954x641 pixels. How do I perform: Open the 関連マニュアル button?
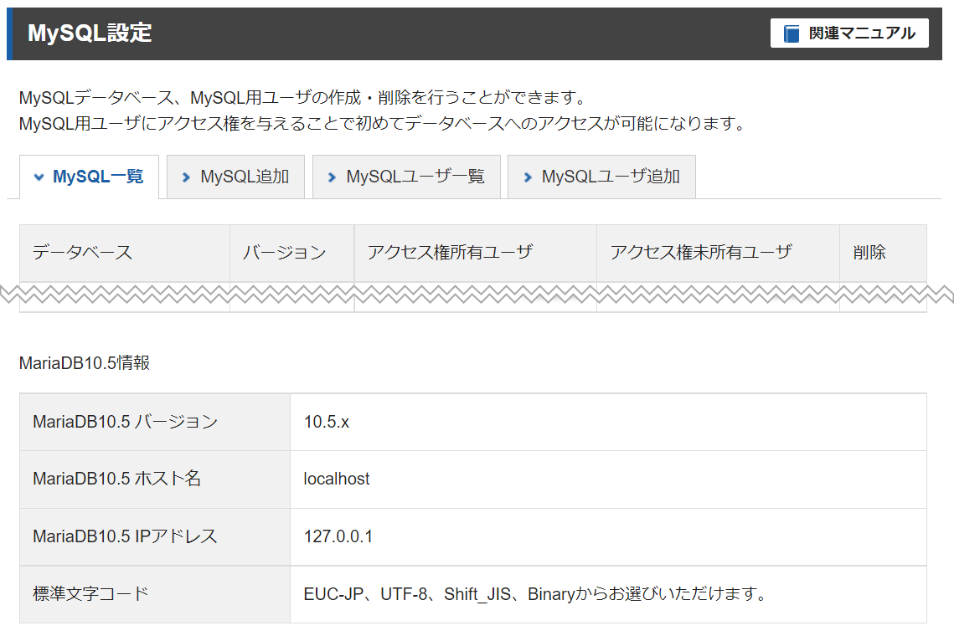(x=848, y=33)
